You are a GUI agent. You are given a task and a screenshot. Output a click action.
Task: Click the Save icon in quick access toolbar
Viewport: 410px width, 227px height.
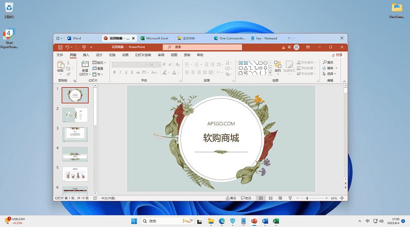click(x=60, y=47)
